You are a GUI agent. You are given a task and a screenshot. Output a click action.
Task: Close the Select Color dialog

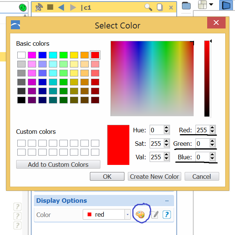coord(216,22)
